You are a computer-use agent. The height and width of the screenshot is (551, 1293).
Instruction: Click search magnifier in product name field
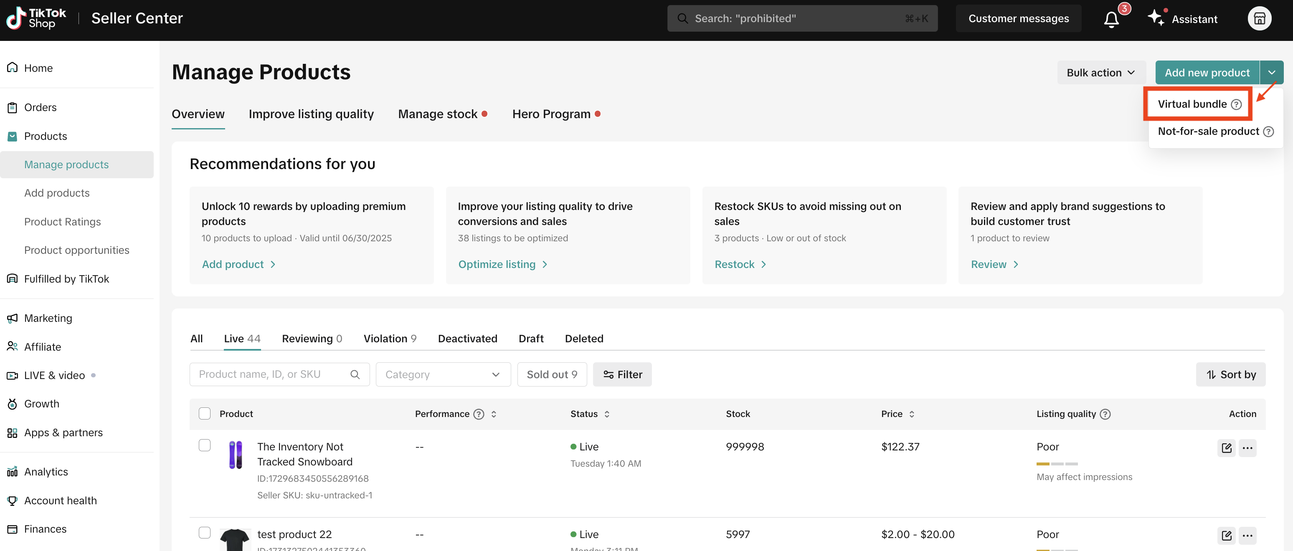(x=355, y=374)
